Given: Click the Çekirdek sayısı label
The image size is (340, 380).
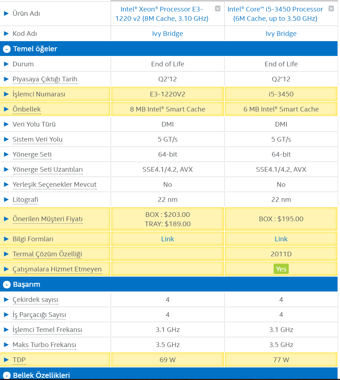Looking at the screenshot, I should pos(35,300).
